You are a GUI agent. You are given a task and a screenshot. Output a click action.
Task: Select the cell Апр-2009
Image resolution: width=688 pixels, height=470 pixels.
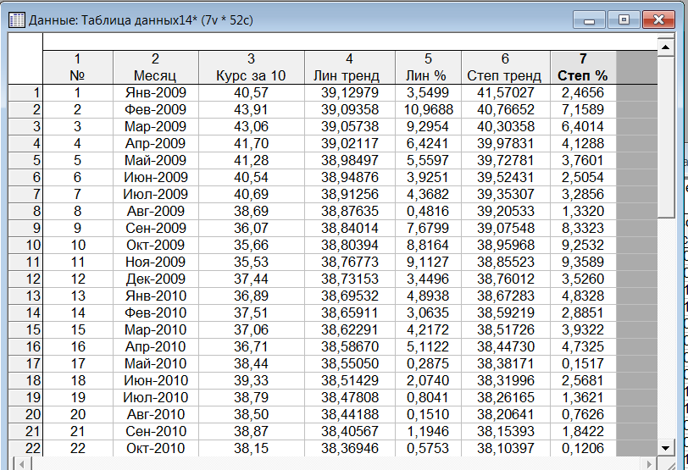coord(156,144)
